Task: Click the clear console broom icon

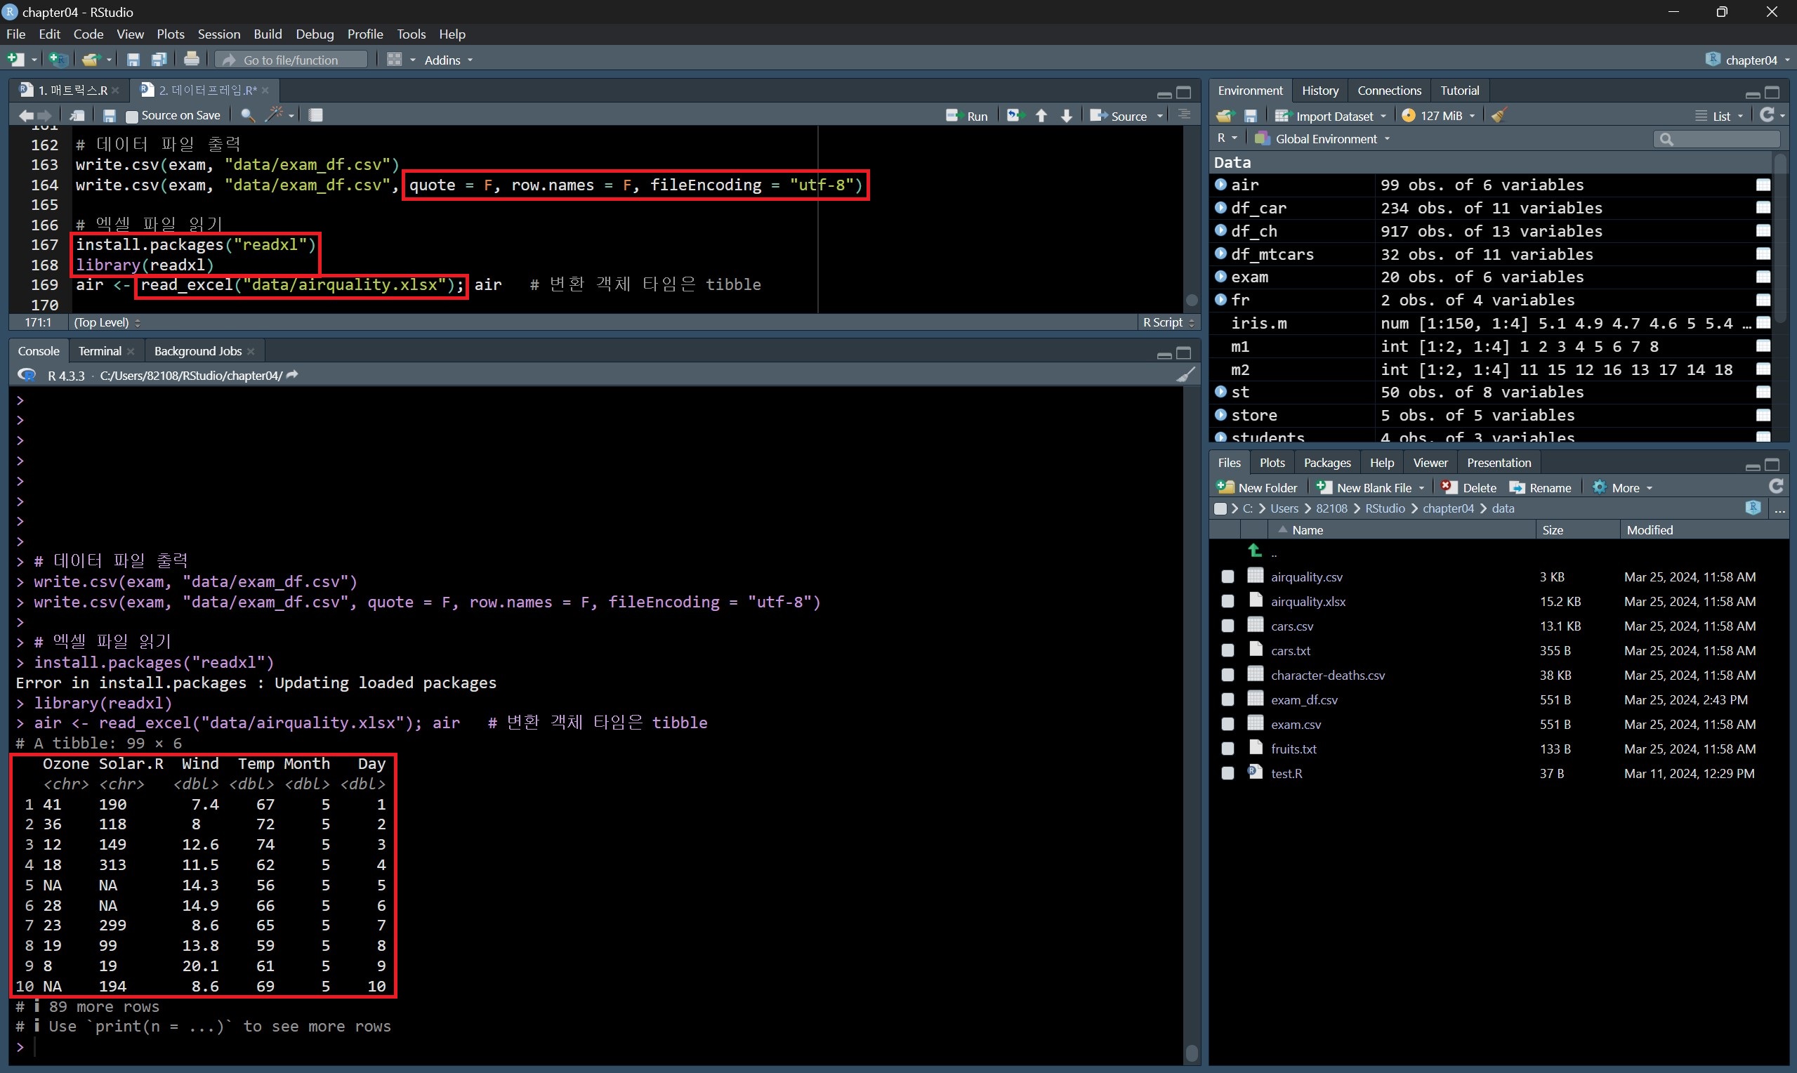Action: click(x=1185, y=374)
